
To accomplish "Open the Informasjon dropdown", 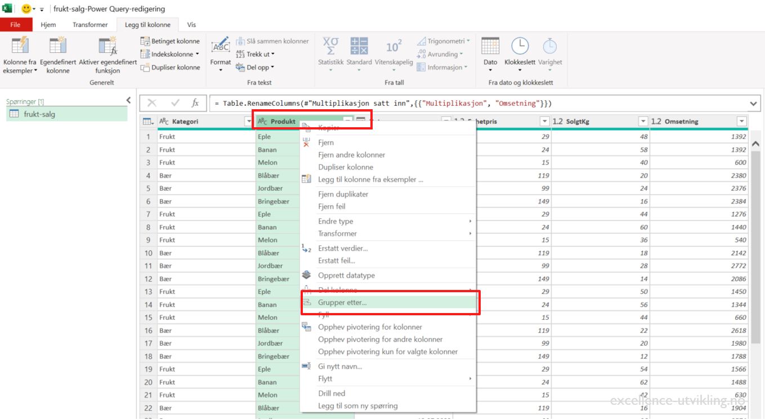I will click(x=442, y=67).
